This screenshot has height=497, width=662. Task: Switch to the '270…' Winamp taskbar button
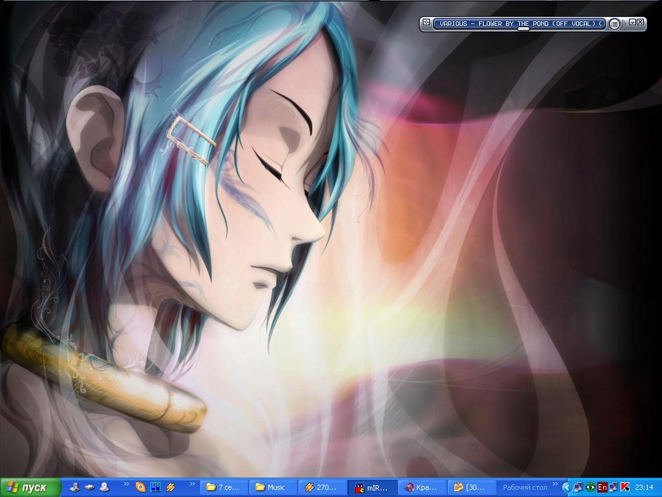(322, 488)
